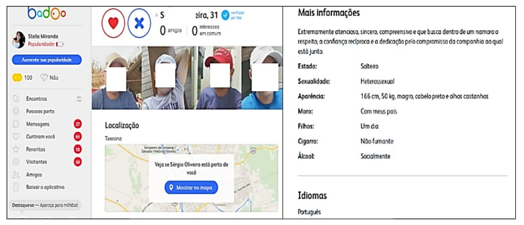This screenshot has height=225, width=524.
Task: Click the red heart like button
Action: point(114,23)
